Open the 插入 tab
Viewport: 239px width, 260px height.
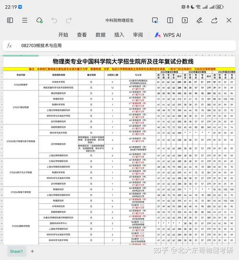point(119,35)
